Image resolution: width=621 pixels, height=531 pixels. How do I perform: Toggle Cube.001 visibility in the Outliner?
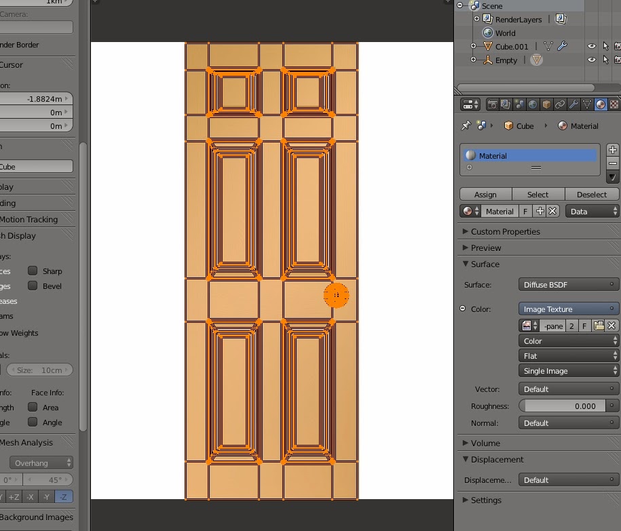click(x=590, y=46)
